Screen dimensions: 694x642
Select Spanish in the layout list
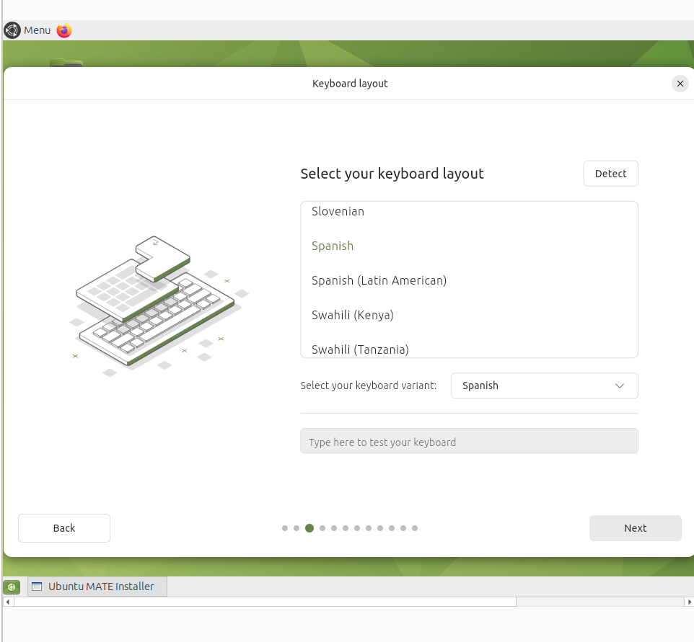469,246
